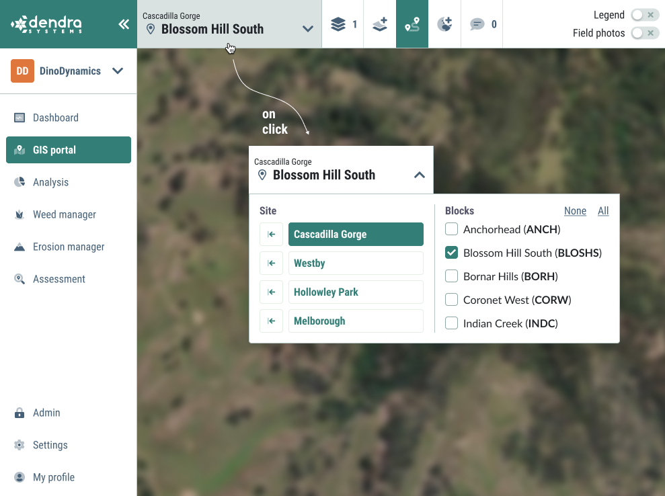Click the All blocks link
Screen dimensions: 665x496
pos(603,211)
